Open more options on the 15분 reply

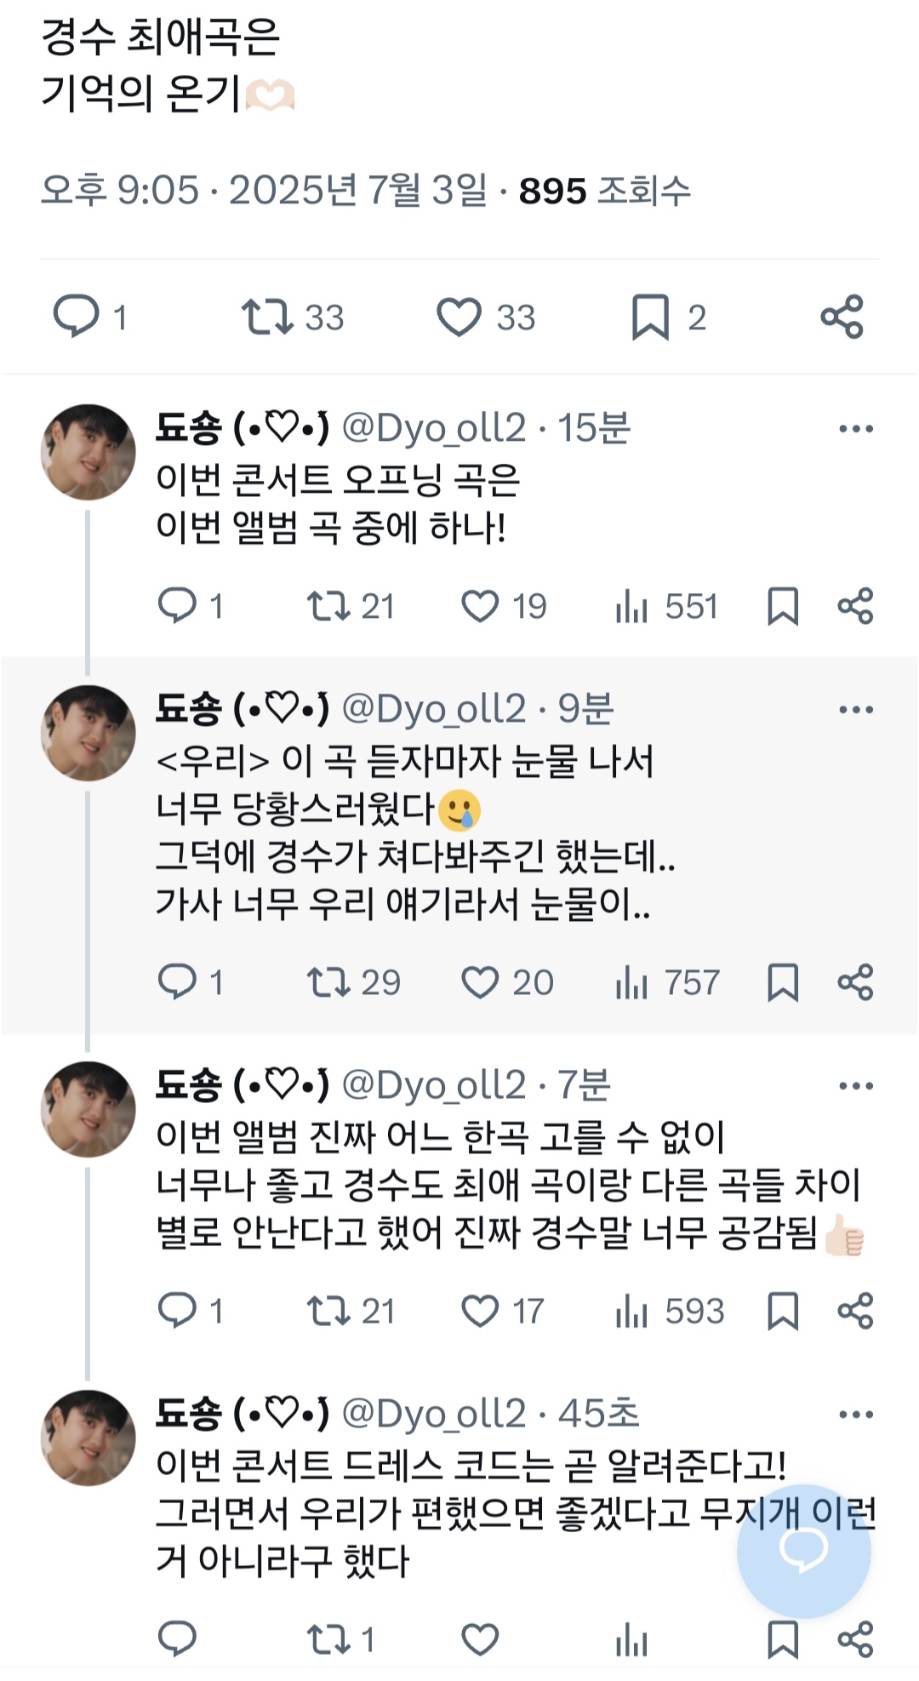click(x=855, y=429)
